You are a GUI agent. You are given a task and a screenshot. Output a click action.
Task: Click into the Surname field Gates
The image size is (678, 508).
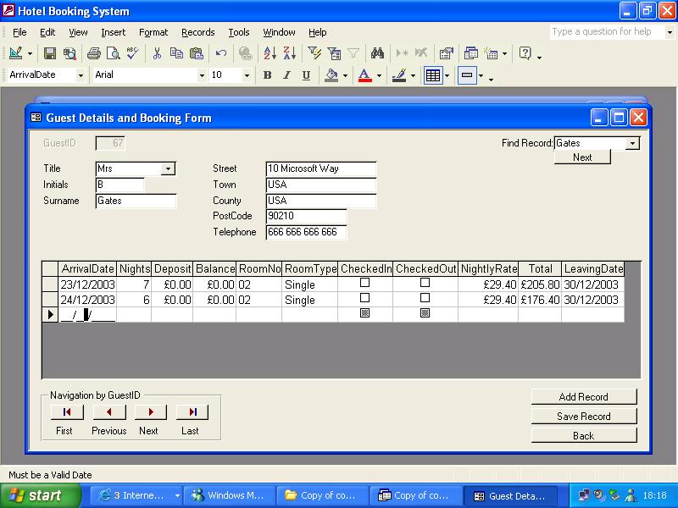(136, 202)
